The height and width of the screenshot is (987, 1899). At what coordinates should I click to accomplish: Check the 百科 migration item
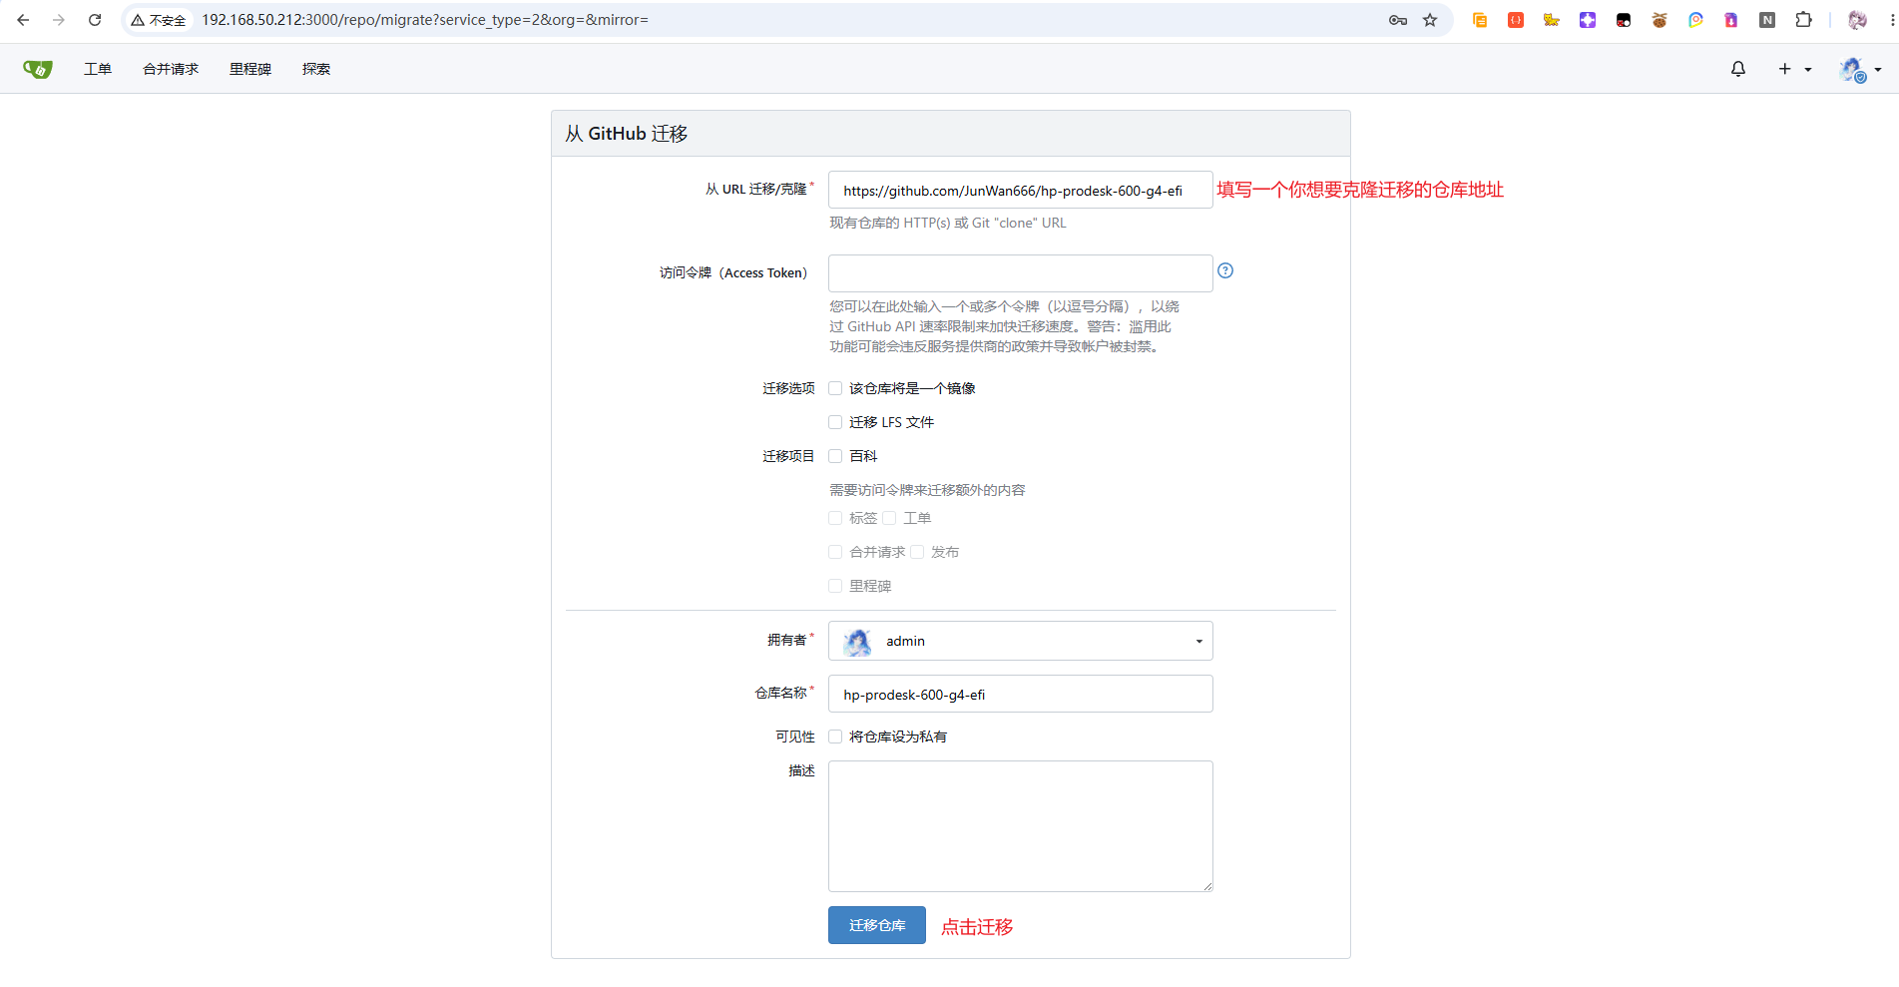[x=835, y=456]
